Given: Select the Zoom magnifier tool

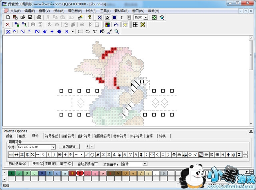Looking at the screenshot, I should pos(117,31).
